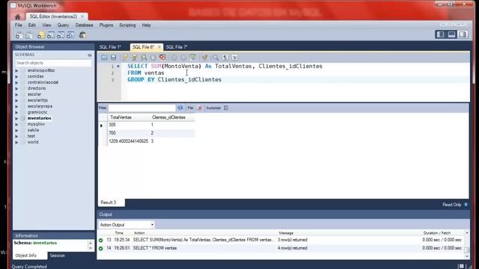The image size is (479, 269).
Task: Toggle the stop-on-error red icon
Action: click(x=162, y=58)
